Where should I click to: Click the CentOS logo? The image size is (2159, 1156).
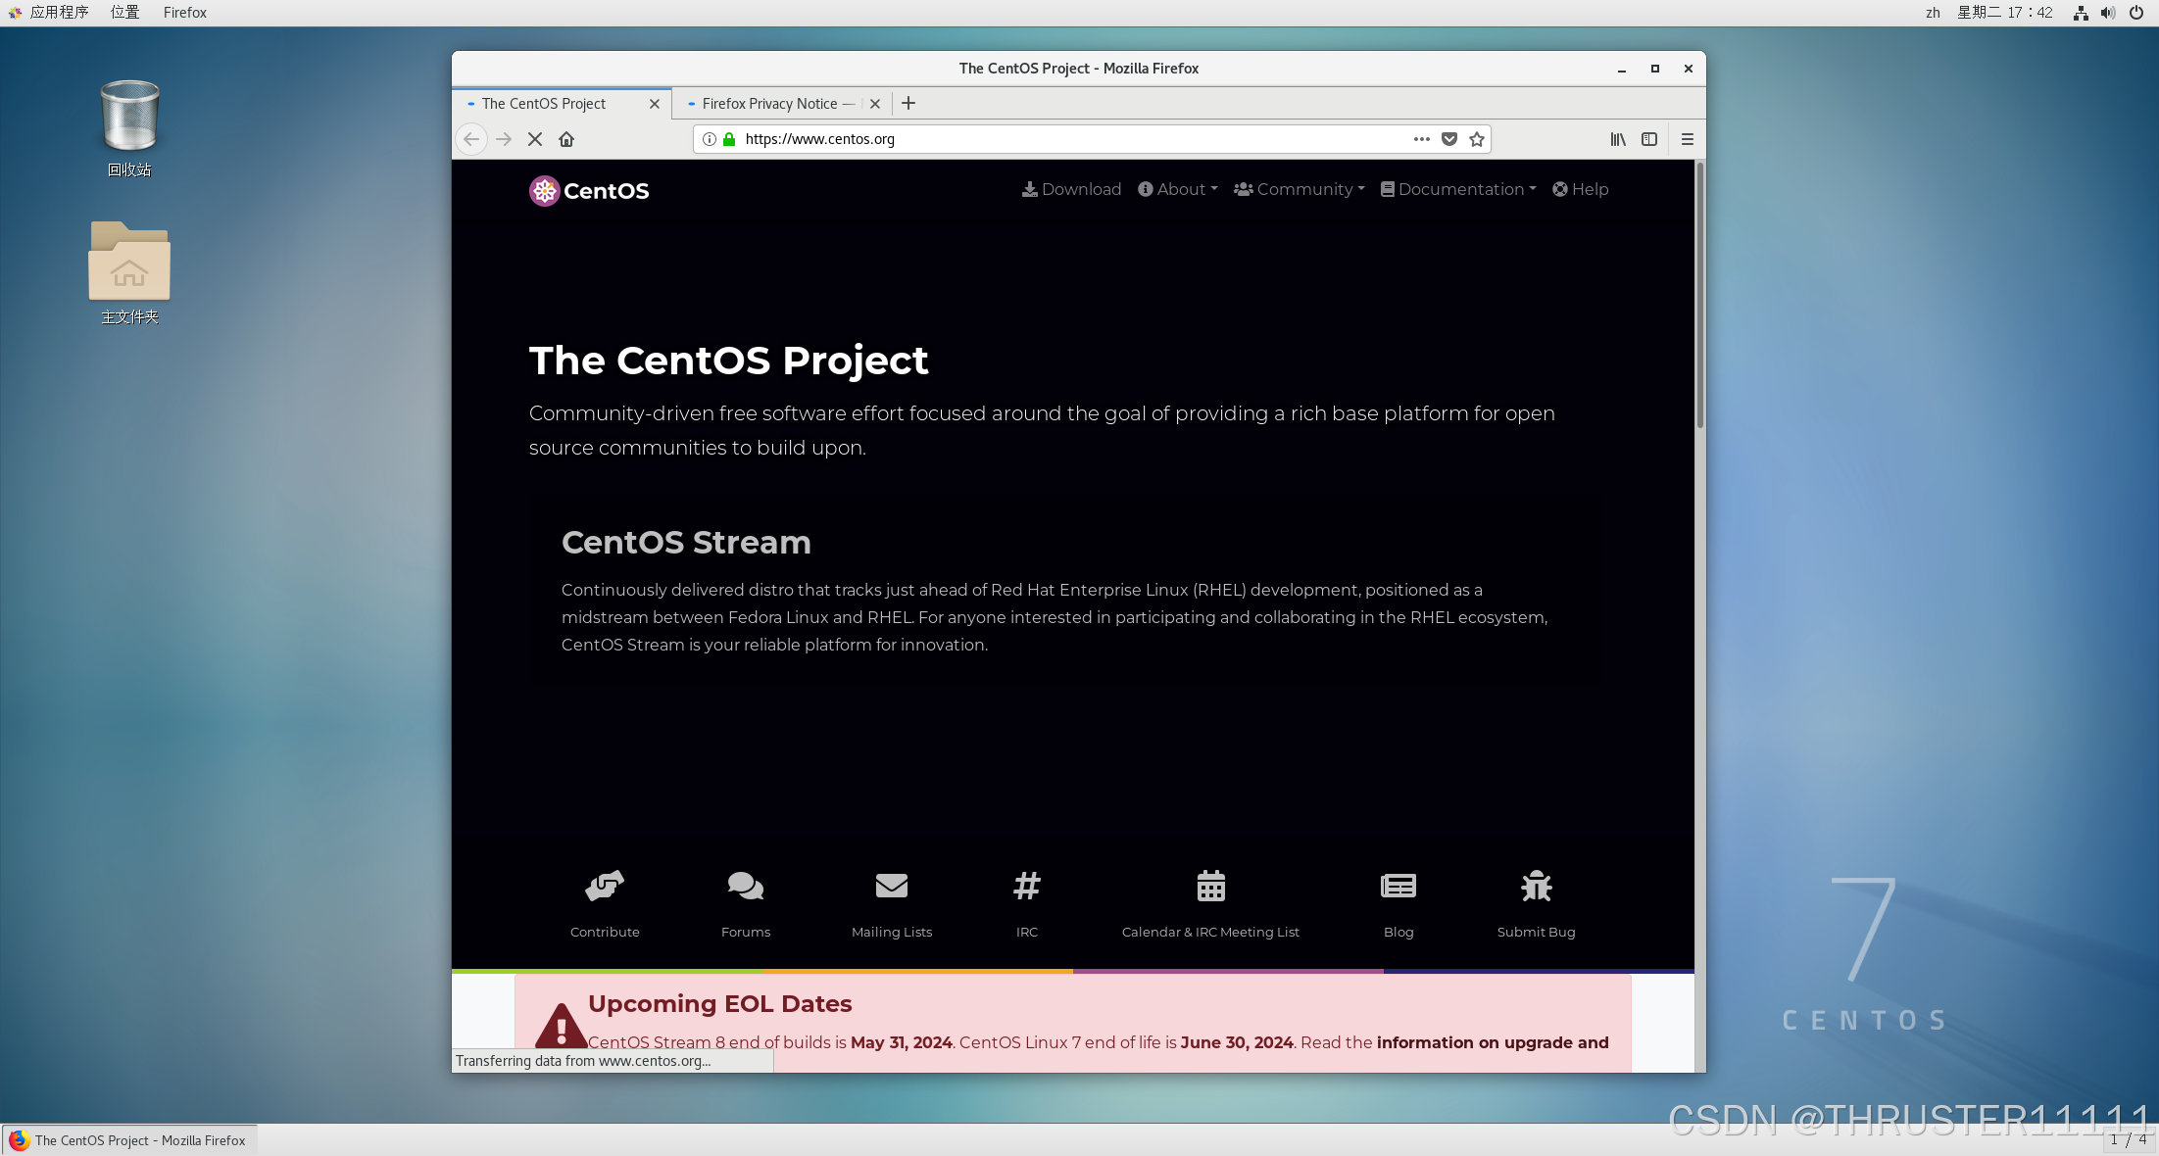(x=589, y=191)
